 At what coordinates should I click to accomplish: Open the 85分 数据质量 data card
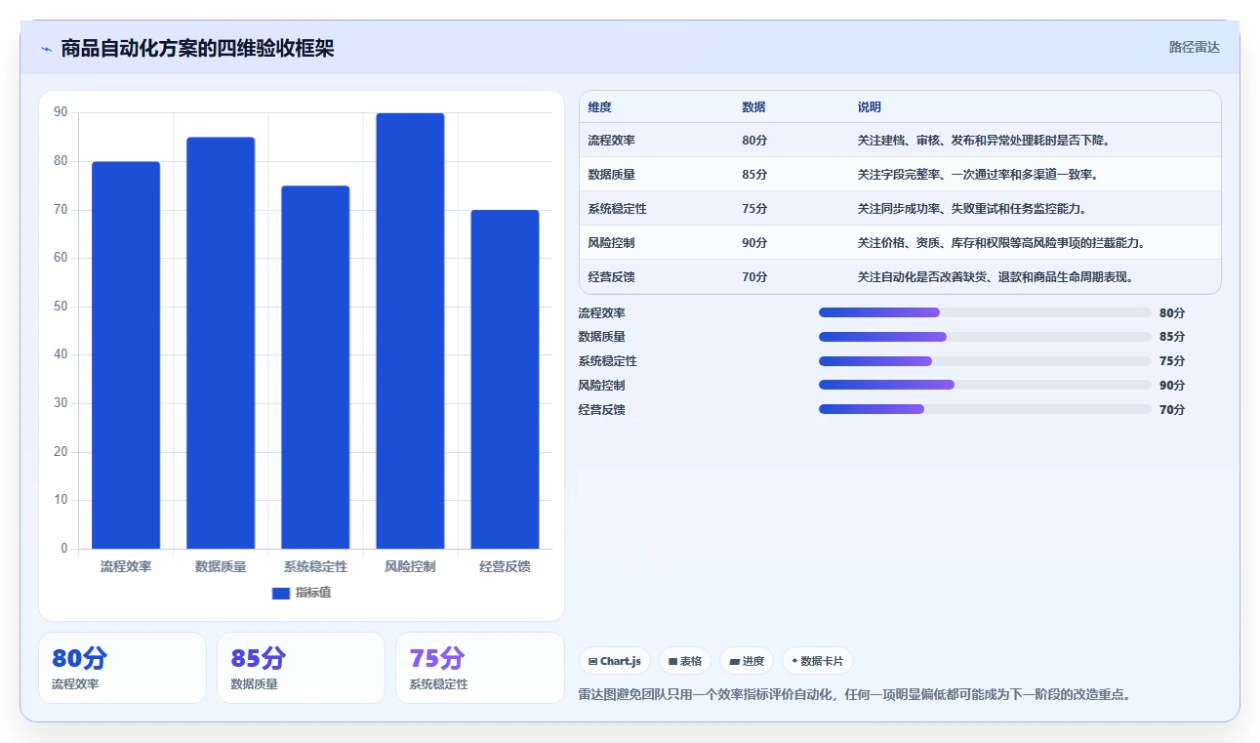(301, 668)
